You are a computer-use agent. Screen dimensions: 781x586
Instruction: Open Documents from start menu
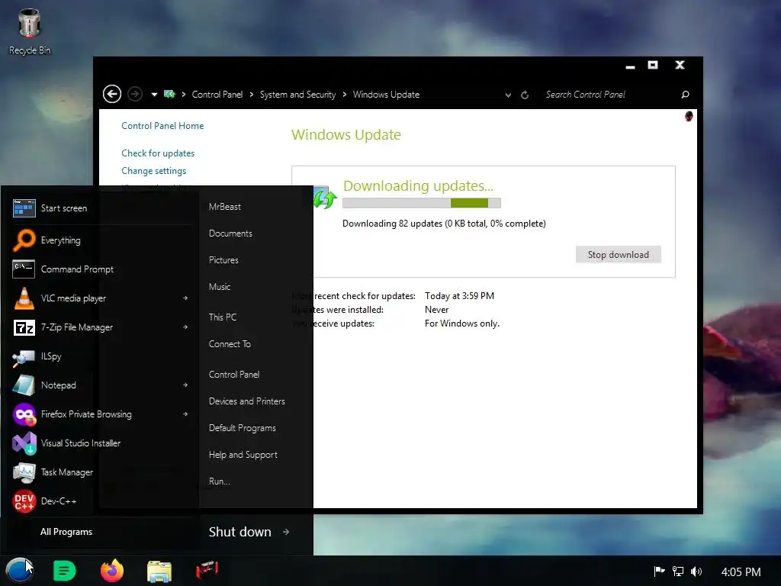click(230, 233)
